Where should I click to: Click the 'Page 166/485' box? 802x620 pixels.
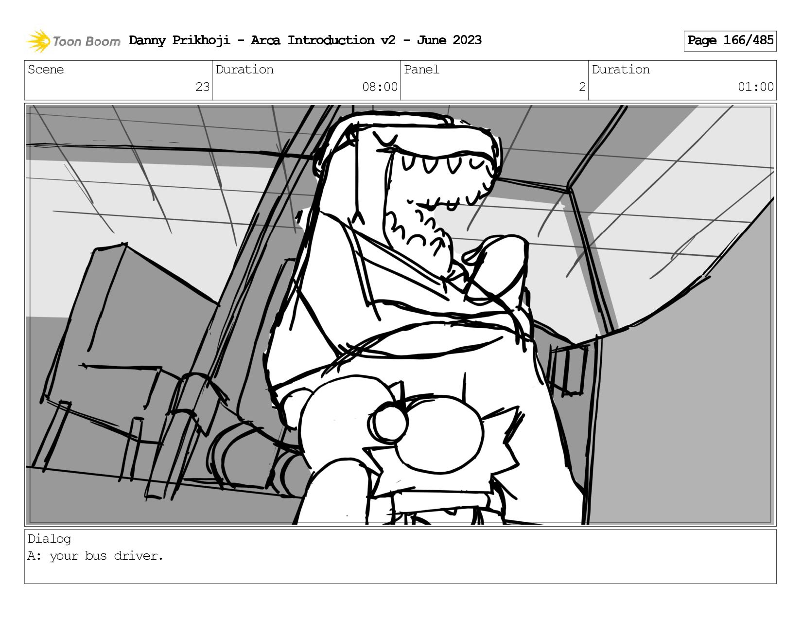click(730, 41)
